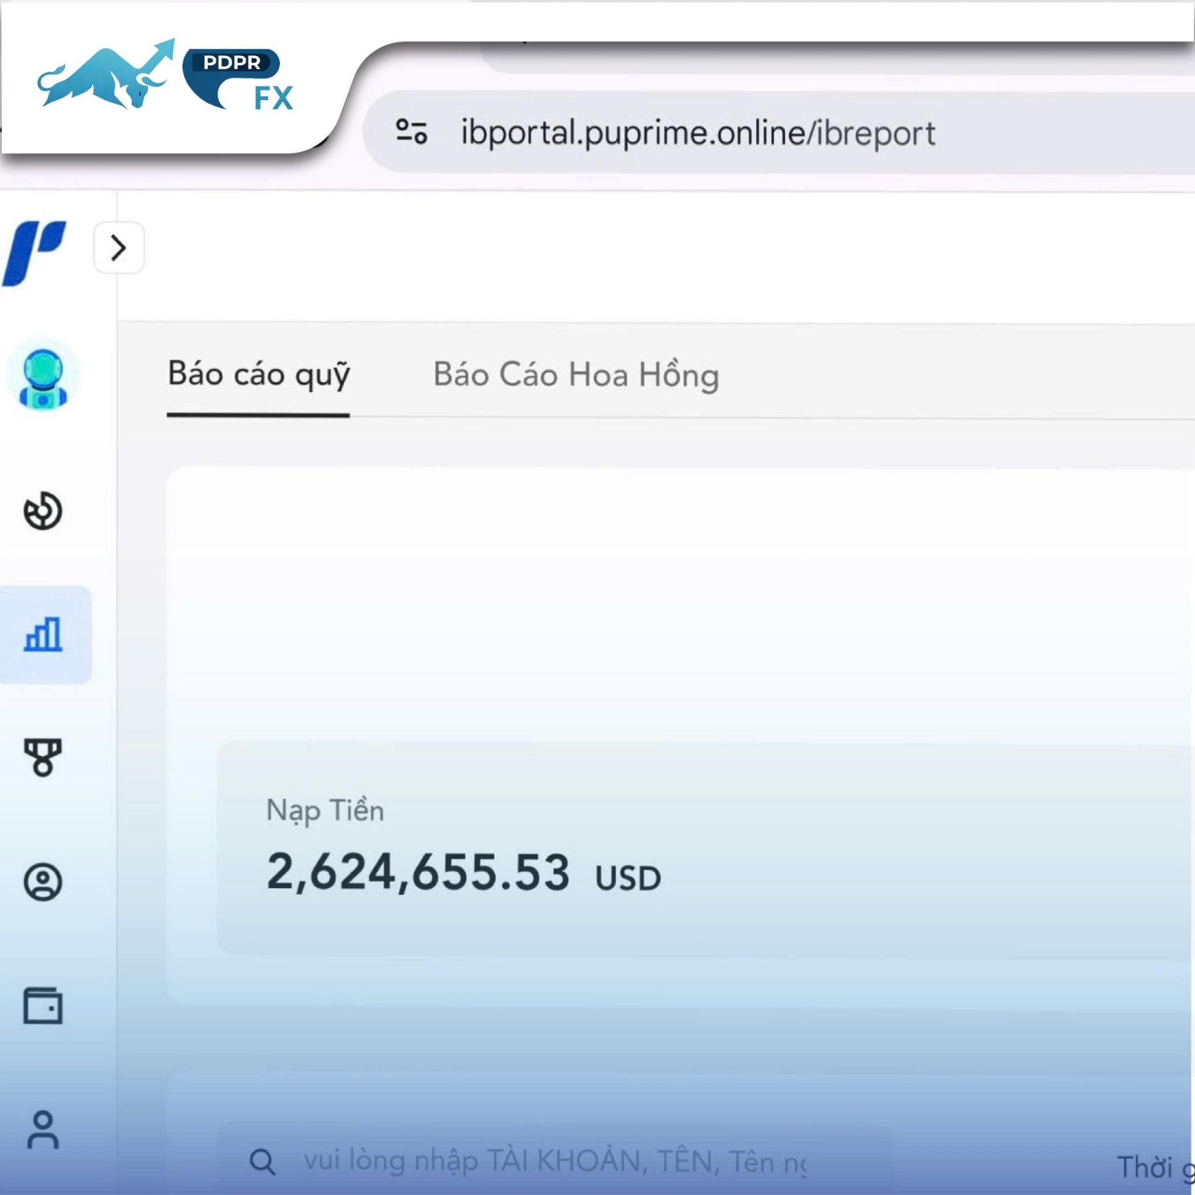Select the bar chart report icon

42,634
